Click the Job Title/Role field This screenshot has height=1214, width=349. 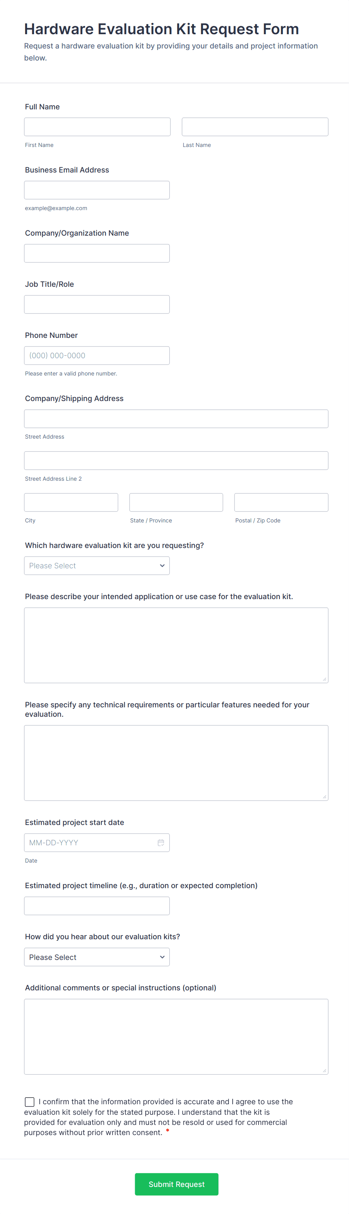(x=97, y=304)
